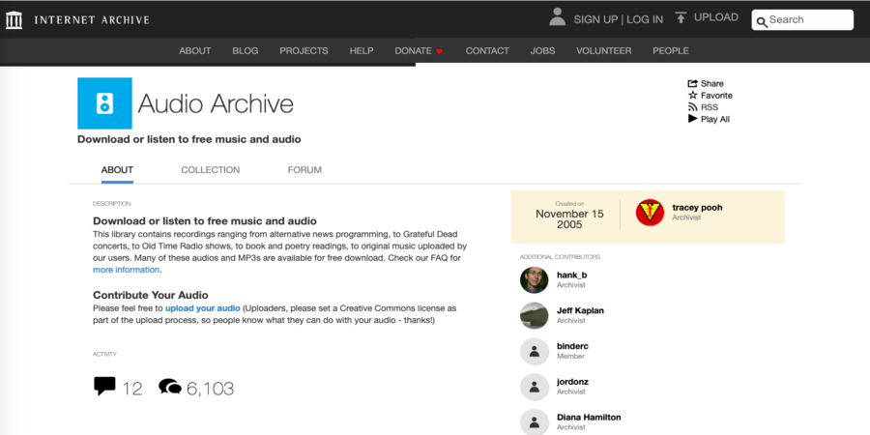Click the 'Contribute Your Audio' heading
The height and width of the screenshot is (435, 870).
[151, 295]
